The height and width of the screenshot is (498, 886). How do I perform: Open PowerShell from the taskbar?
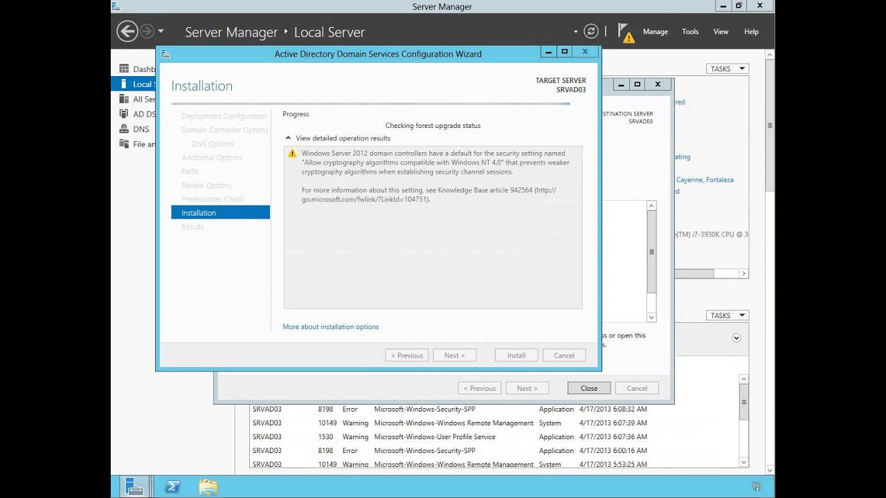(x=172, y=487)
